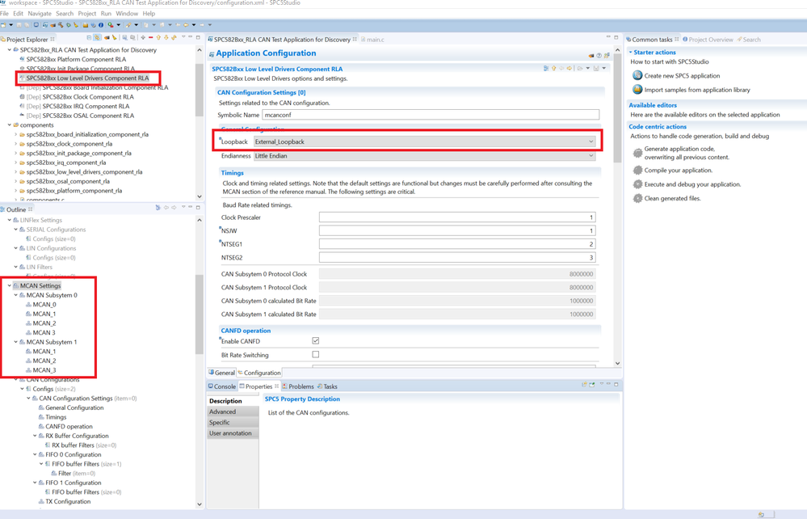This screenshot has height=519, width=807.
Task: Switch to the Problems tab
Action: pyautogui.click(x=298, y=386)
